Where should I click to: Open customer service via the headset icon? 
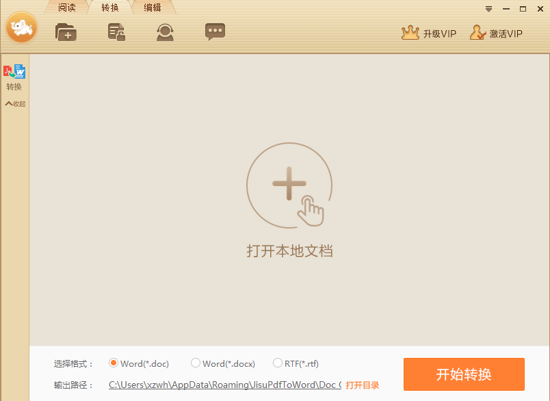165,31
